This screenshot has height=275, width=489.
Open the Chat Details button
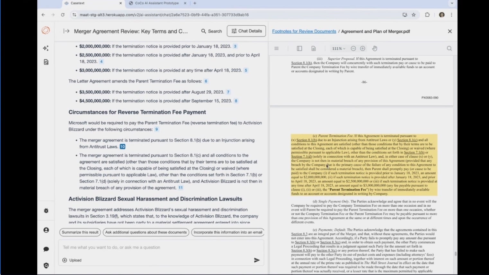(x=246, y=31)
